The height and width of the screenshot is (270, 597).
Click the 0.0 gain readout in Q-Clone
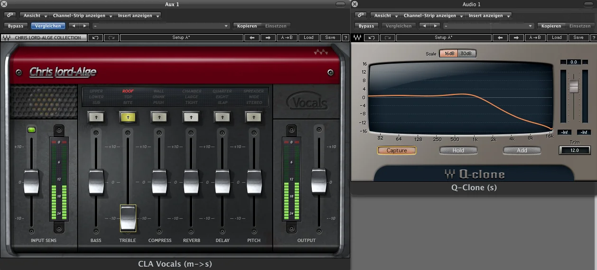coord(574,62)
